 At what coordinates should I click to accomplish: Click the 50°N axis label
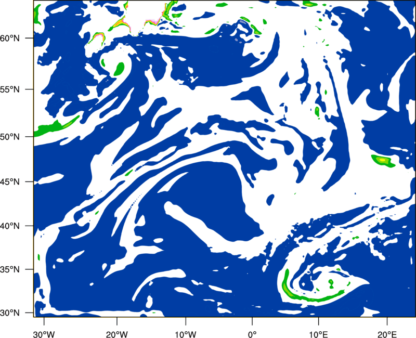[10, 137]
